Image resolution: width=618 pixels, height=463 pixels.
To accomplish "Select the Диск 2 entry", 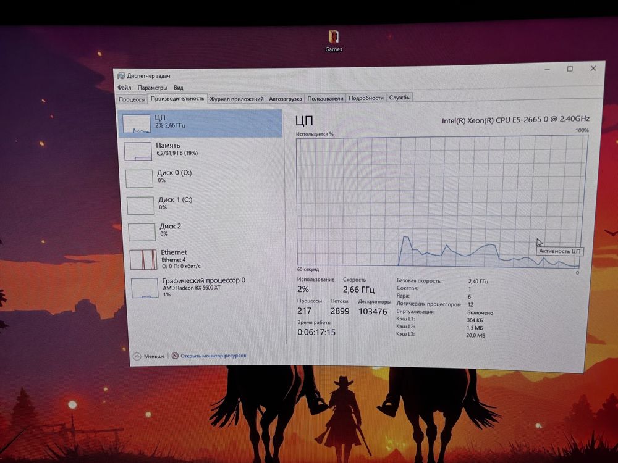I will 203,231.
